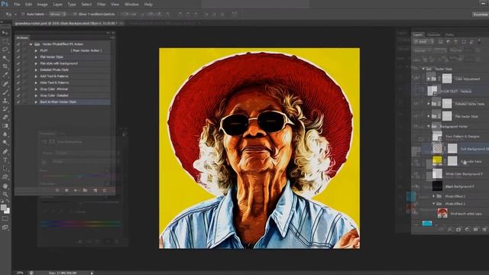
Task: Select the Eyedropper tool
Action: (x=5, y=75)
